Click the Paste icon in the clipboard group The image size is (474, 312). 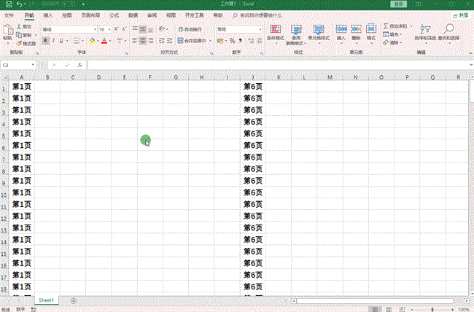(x=8, y=31)
